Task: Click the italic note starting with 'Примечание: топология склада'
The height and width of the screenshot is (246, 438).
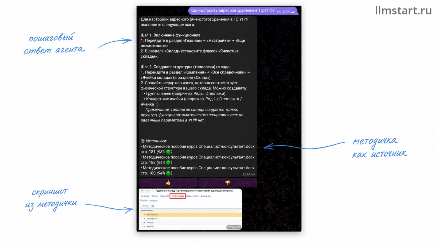Action: coord(192,115)
